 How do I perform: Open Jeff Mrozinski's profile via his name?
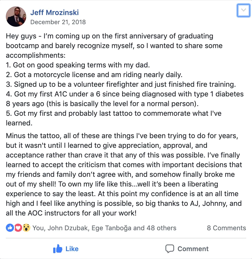point(54,12)
